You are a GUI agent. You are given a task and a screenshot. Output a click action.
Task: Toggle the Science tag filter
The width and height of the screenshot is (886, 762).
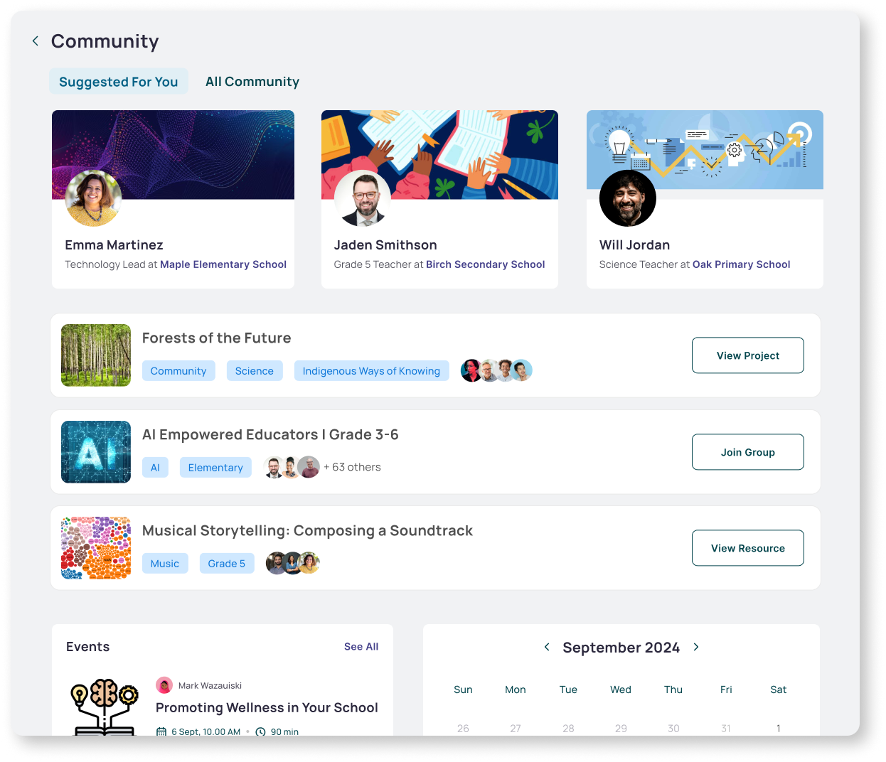254,370
